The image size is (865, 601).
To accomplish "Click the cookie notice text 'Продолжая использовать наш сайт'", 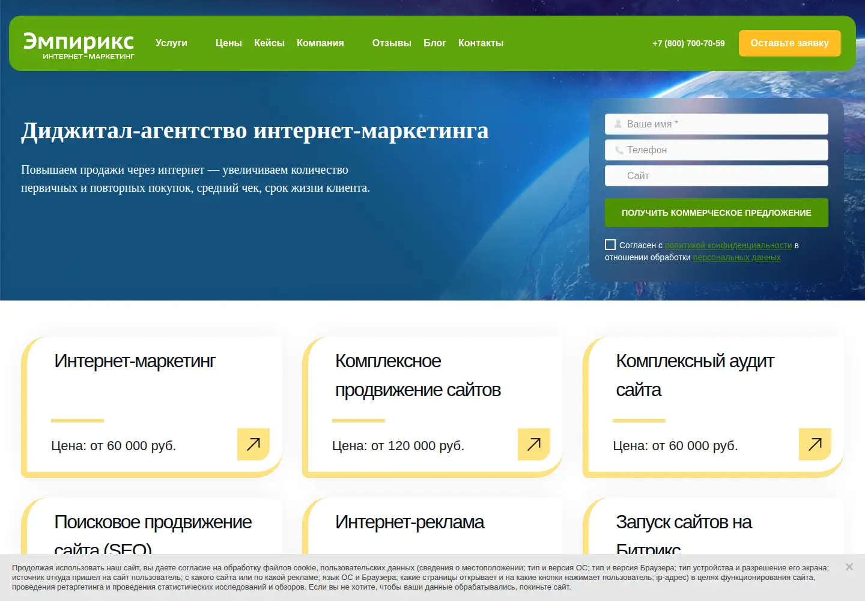I will coord(420,577).
